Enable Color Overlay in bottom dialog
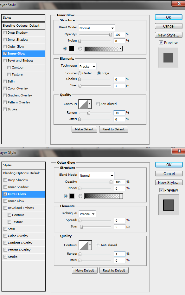The image size is (185, 295). tap(5, 236)
